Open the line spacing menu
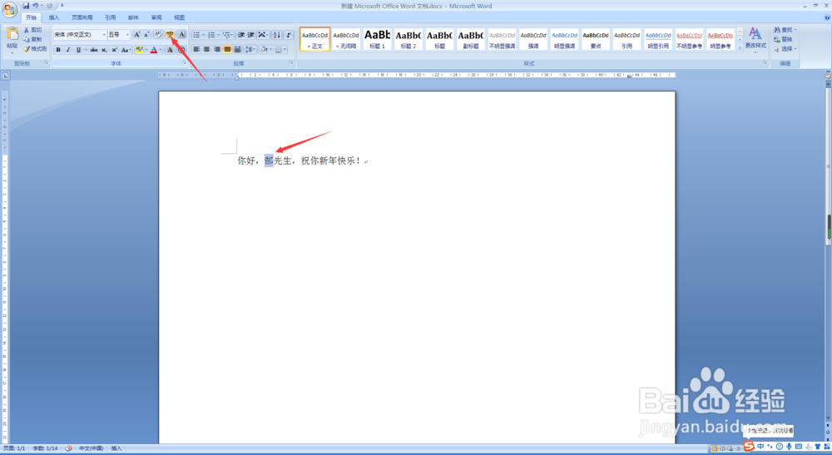The width and height of the screenshot is (832, 455). [x=250, y=49]
